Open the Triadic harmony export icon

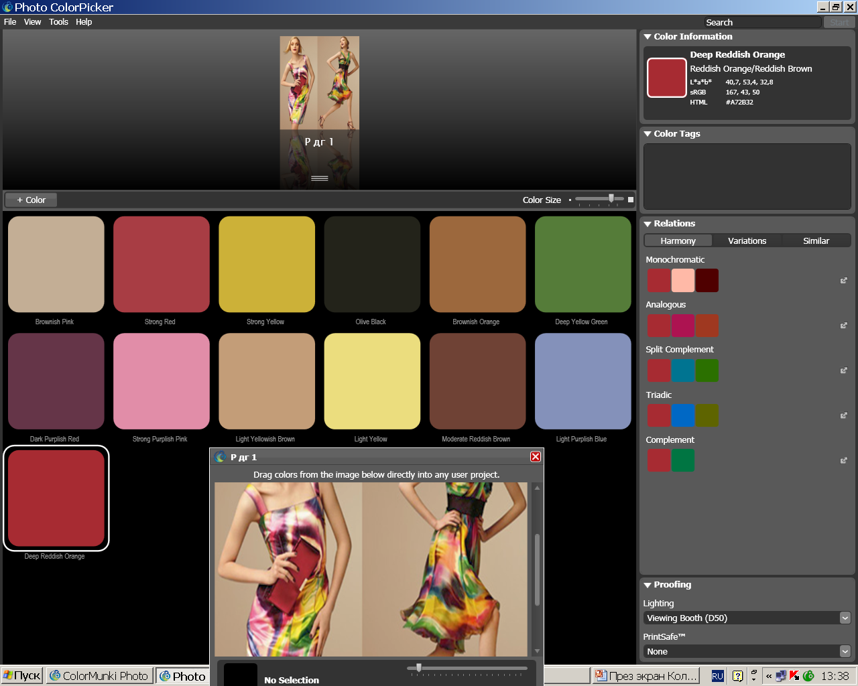(844, 415)
